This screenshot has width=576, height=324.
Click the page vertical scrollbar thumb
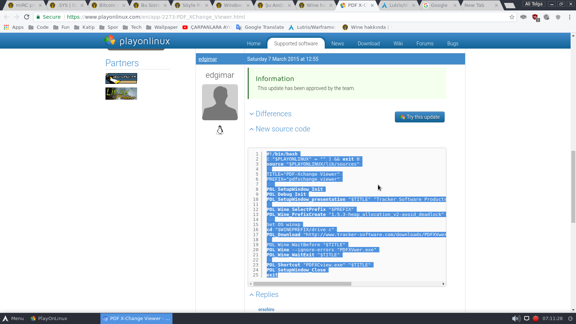573,187
